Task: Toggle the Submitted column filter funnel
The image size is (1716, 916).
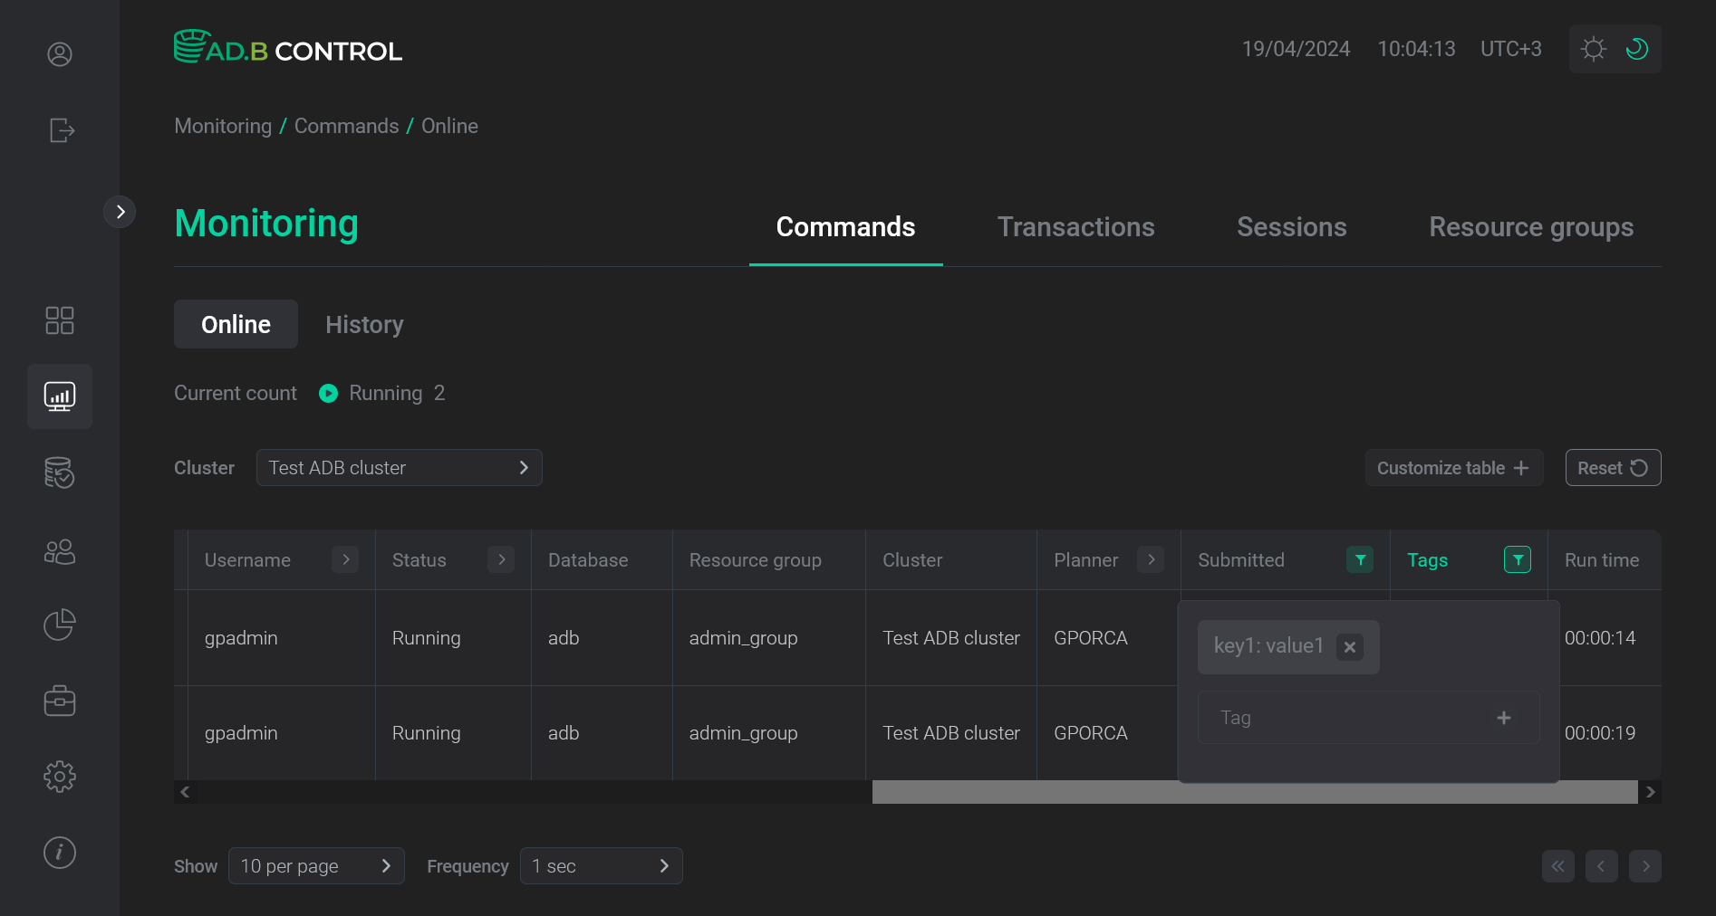Action: pos(1358,559)
